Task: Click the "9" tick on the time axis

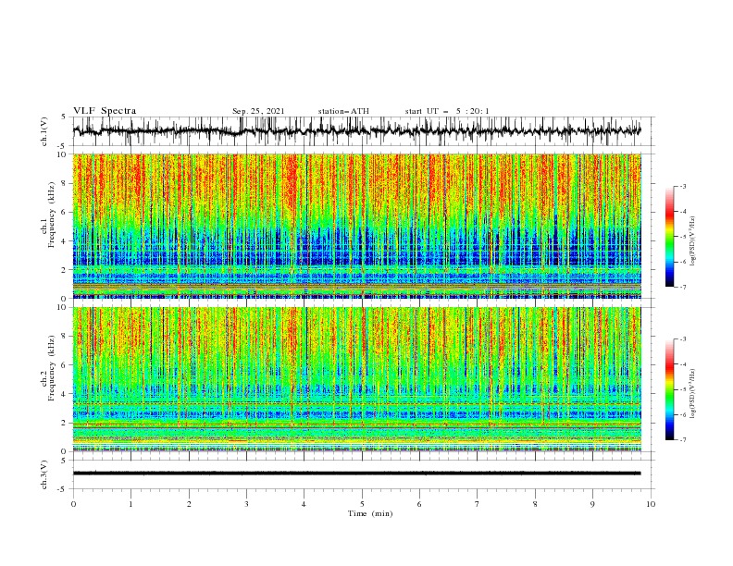Action: click(x=592, y=504)
